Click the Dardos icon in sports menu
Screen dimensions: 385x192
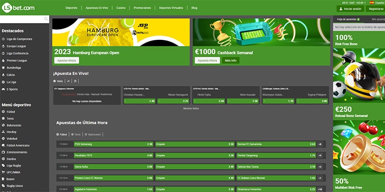[3, 159]
